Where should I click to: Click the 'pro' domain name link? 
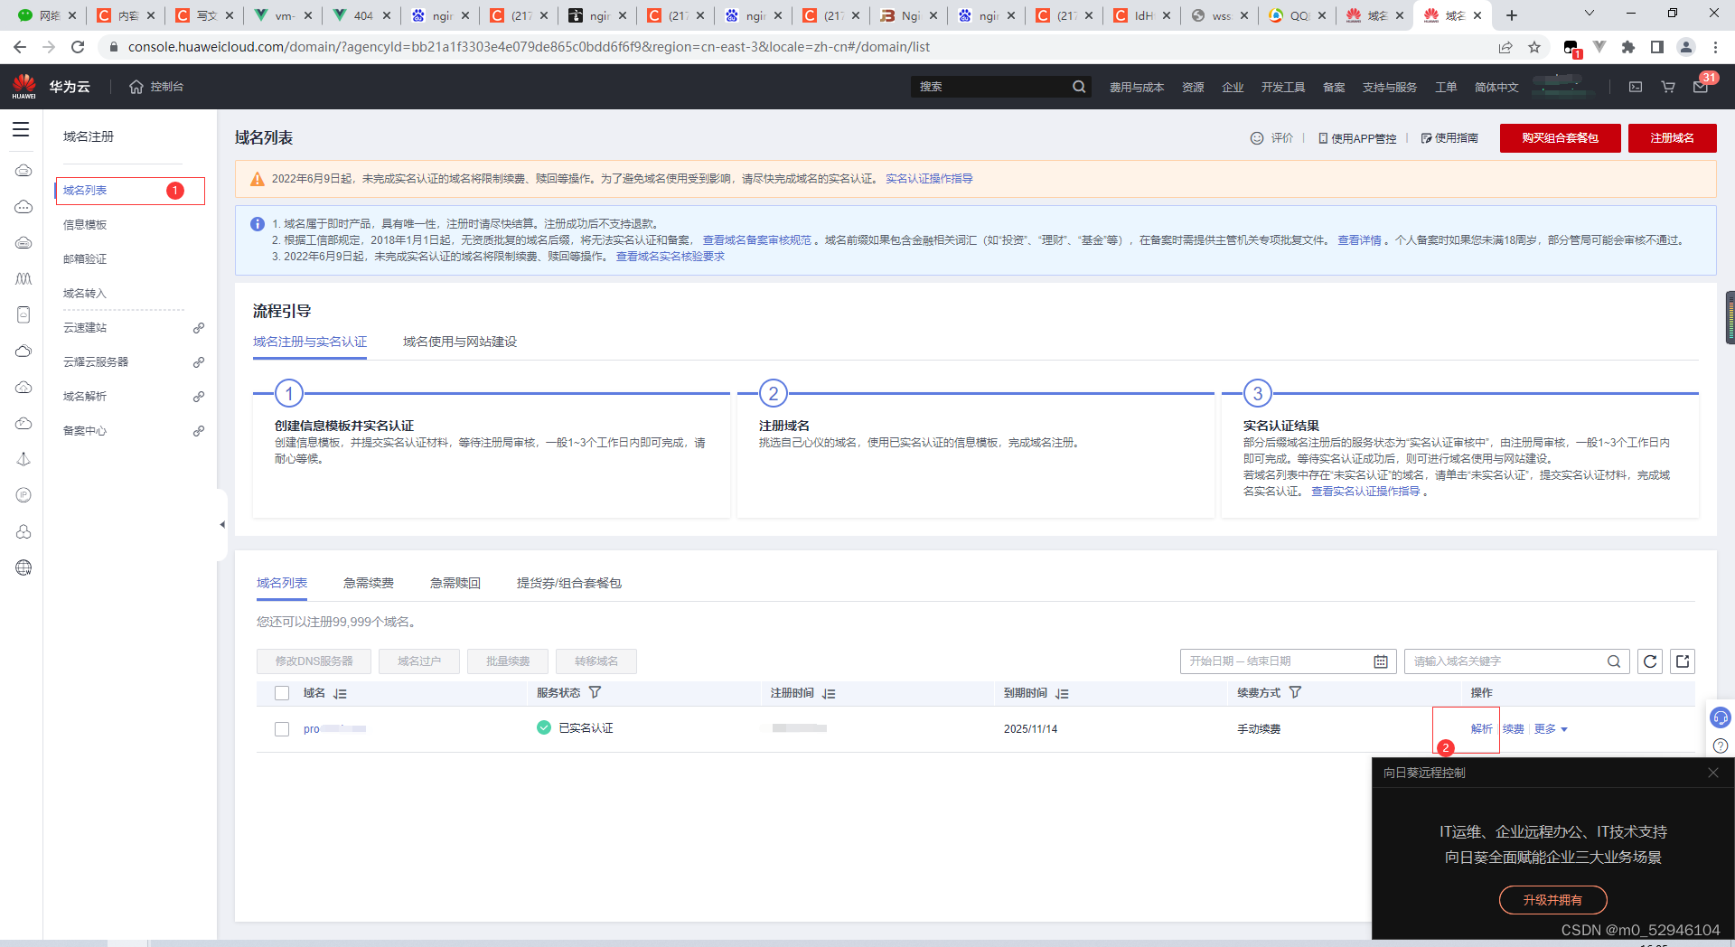tap(334, 729)
